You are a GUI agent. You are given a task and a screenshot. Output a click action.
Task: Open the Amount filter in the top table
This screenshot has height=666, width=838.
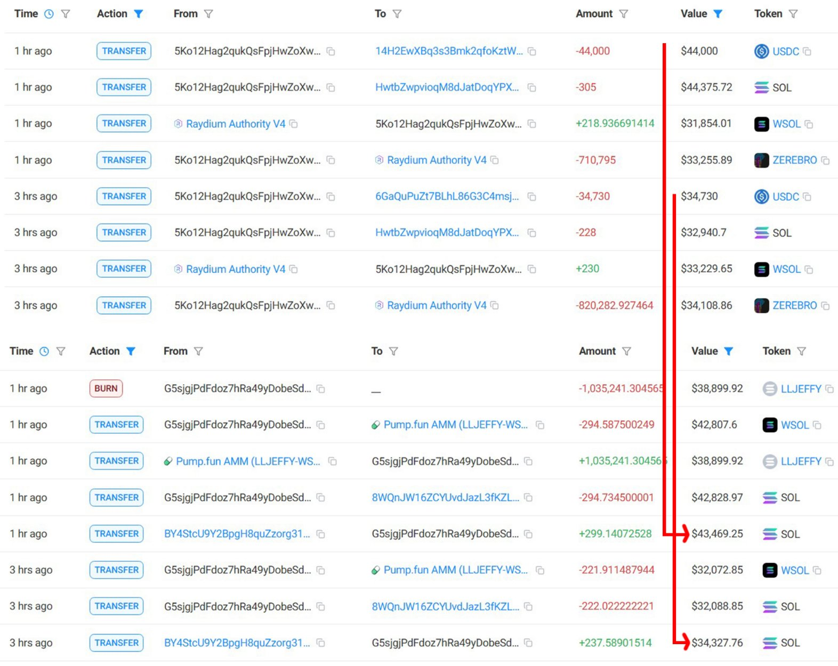(624, 14)
